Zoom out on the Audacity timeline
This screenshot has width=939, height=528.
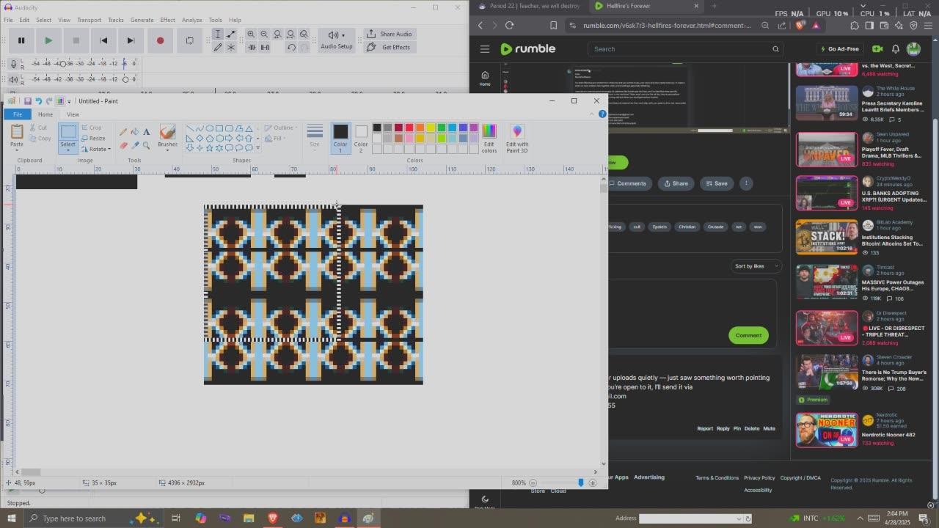click(264, 34)
